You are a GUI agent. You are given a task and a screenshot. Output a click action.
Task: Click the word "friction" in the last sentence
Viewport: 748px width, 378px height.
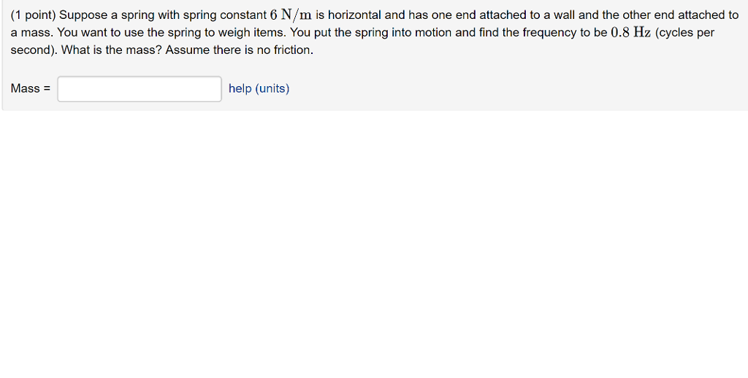289,50
